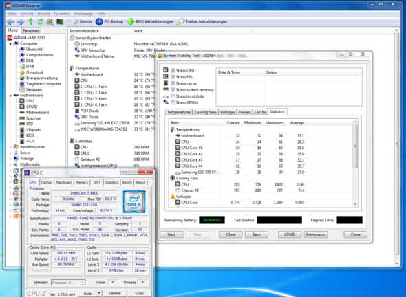Select ACPI tree entry
The height and width of the screenshot is (297, 406).
pos(30,141)
